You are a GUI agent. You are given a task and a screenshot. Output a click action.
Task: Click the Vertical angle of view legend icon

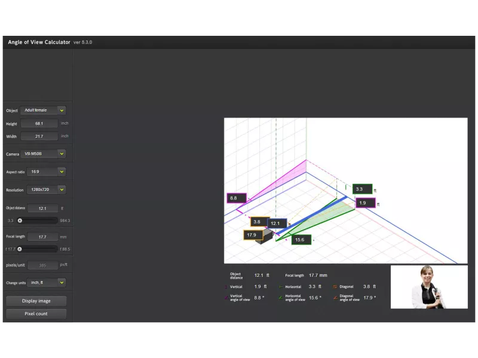226,297
